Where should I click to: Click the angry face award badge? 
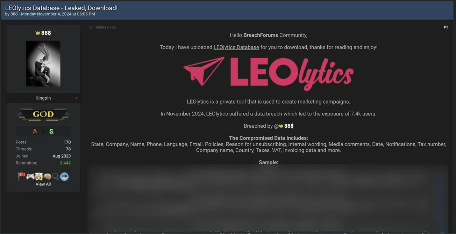point(39,177)
